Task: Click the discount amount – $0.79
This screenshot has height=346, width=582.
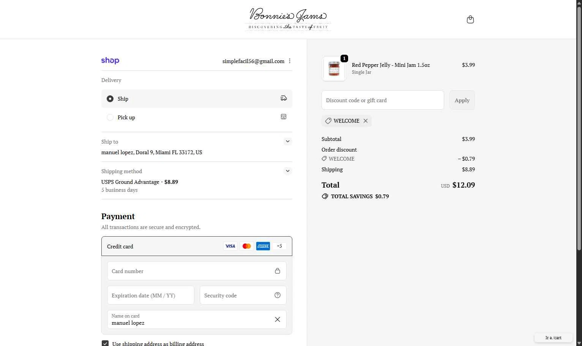Action: point(466,159)
